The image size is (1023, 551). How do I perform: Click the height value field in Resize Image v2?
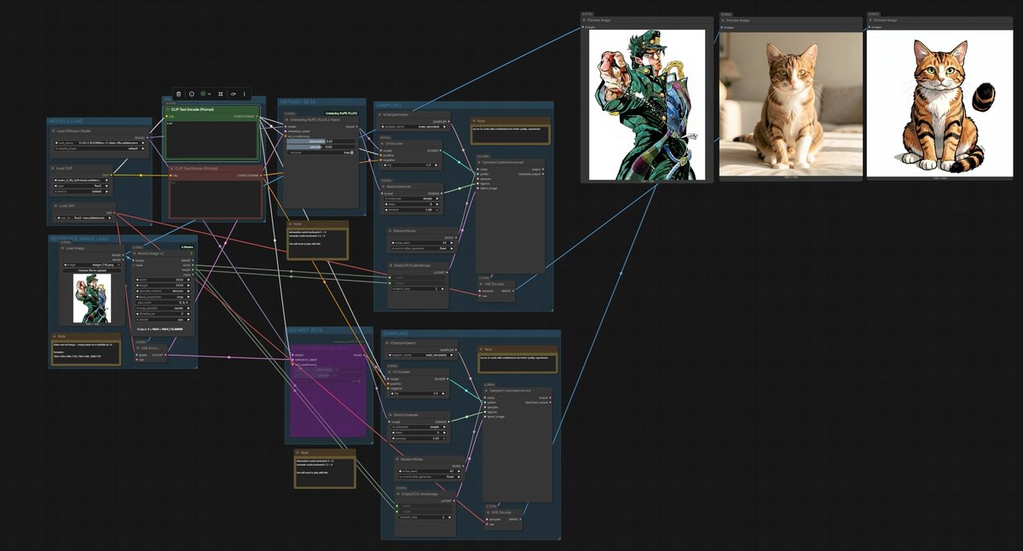(x=161, y=285)
